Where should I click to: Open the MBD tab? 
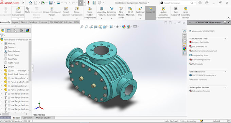tap(76, 22)
